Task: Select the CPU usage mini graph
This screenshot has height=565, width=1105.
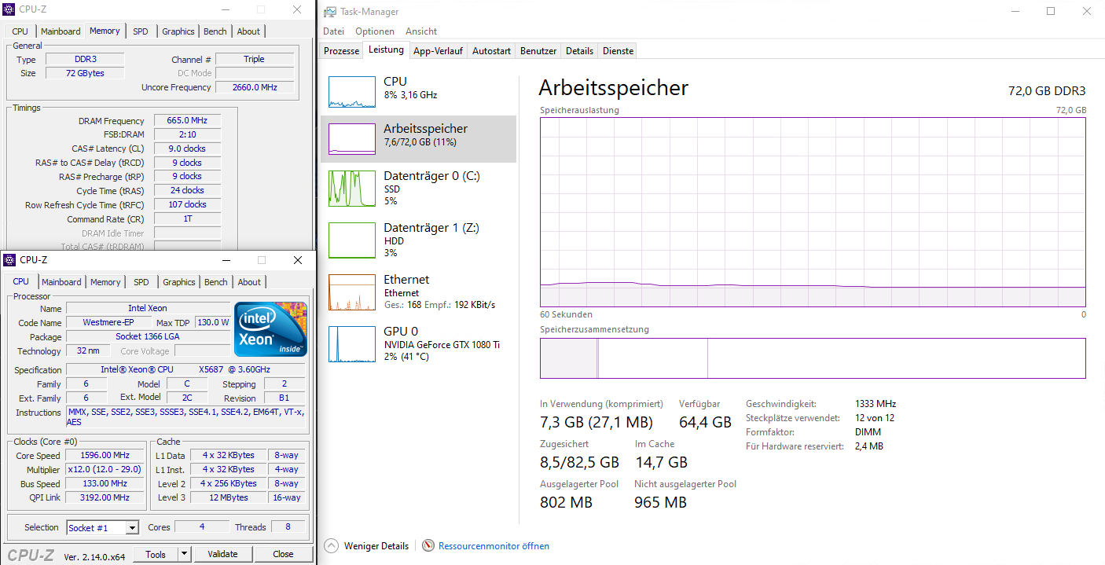Action: coord(352,92)
